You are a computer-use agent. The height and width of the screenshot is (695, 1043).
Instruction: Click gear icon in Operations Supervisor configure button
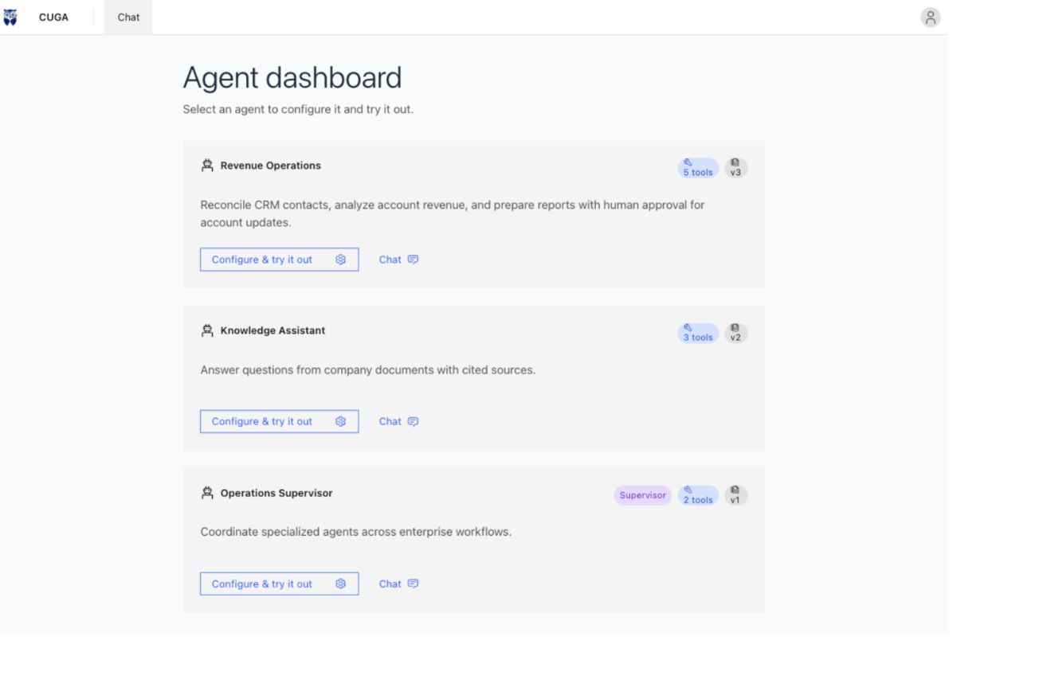[341, 584]
